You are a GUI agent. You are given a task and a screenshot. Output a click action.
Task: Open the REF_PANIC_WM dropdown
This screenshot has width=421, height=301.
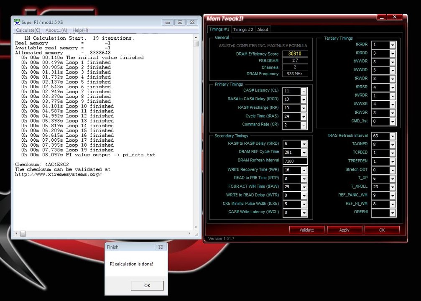click(393, 196)
